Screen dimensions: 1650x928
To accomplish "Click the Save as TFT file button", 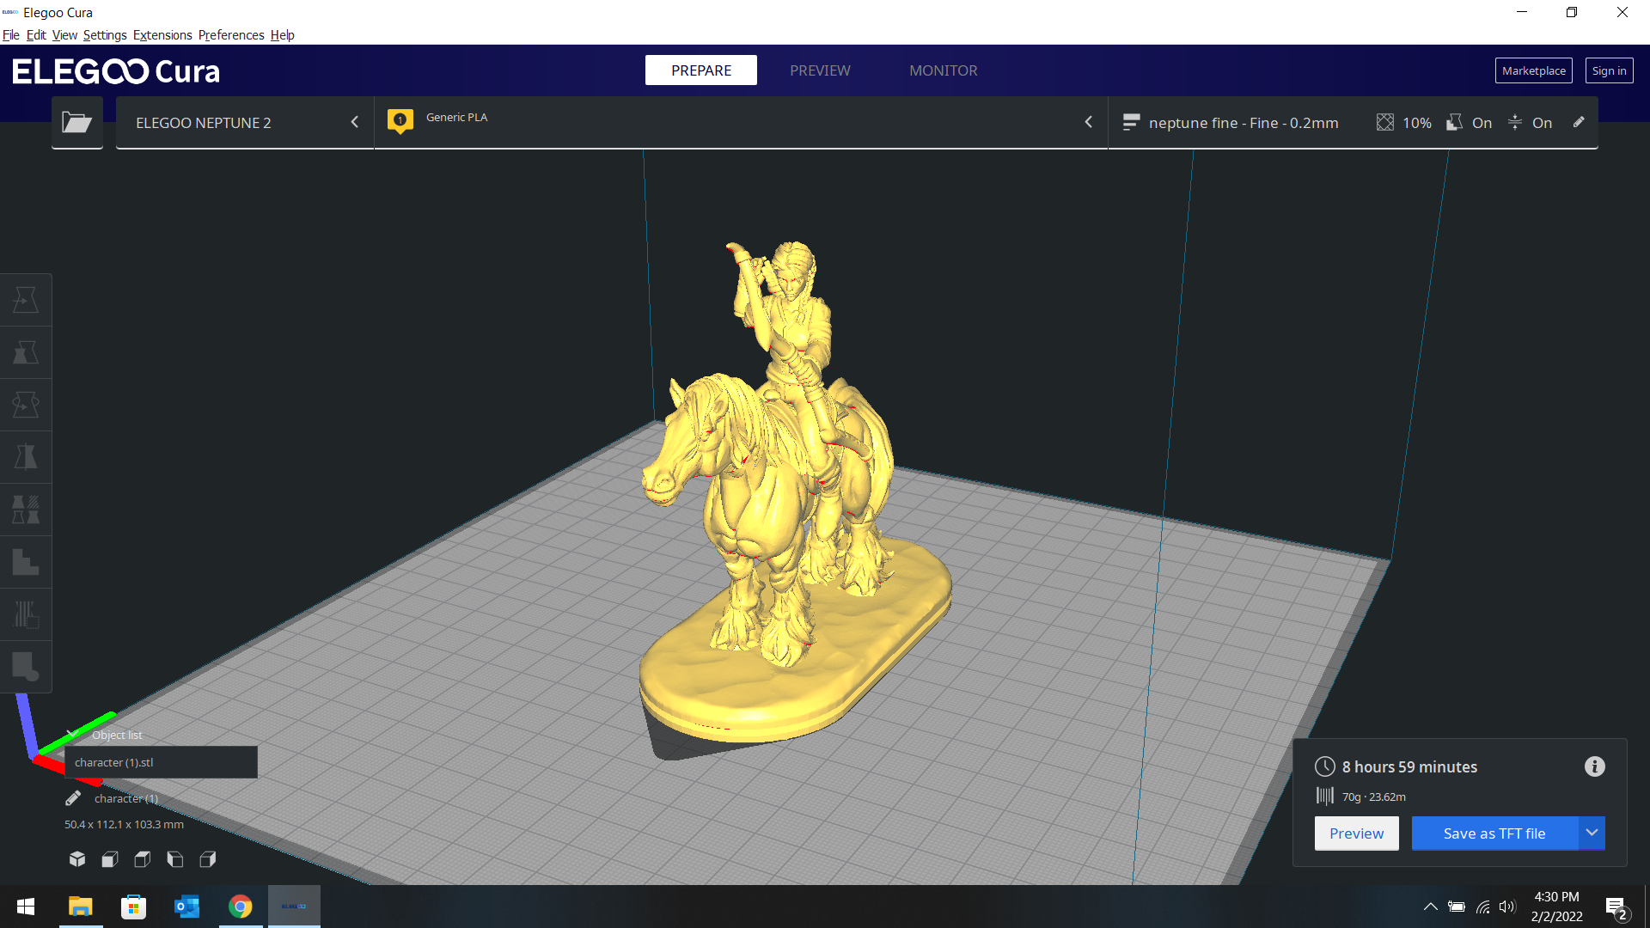I will [1494, 833].
